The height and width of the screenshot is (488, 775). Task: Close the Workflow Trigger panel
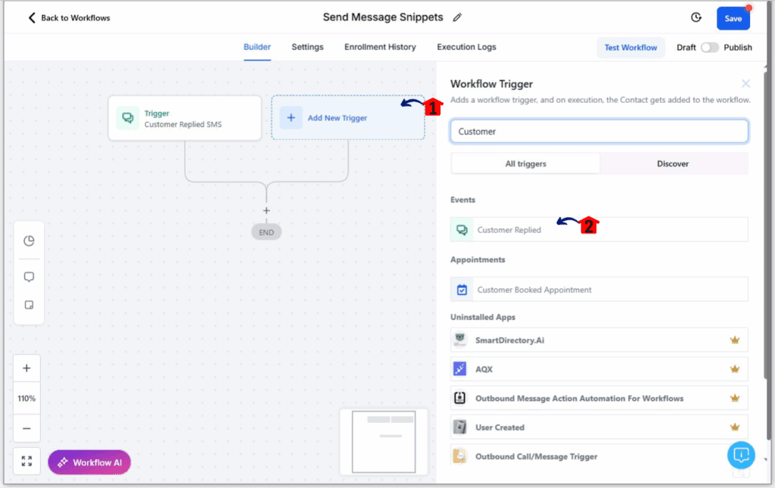[x=745, y=83]
